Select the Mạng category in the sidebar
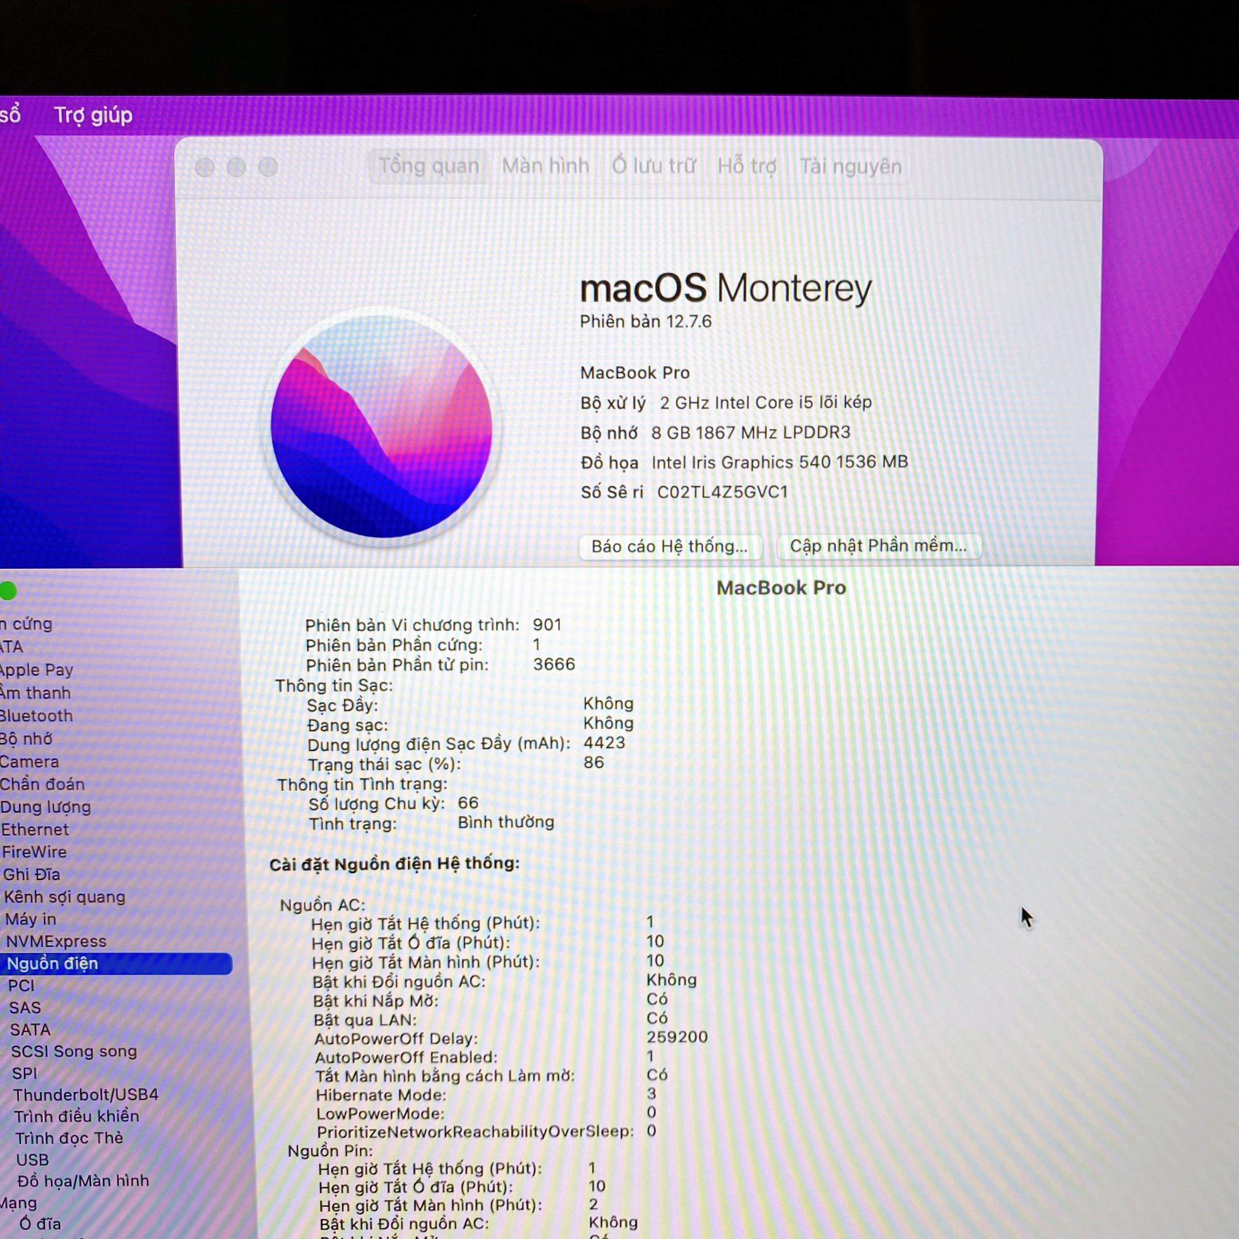The width and height of the screenshot is (1239, 1239). coord(18,1202)
